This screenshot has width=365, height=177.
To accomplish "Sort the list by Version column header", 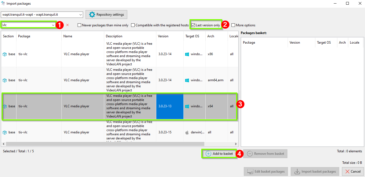I will (163, 36).
